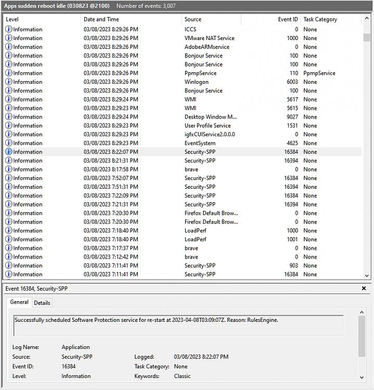374x390 pixels.
Task: Select the igfxCUIService2.0.0.0 source cell
Action: (210, 134)
